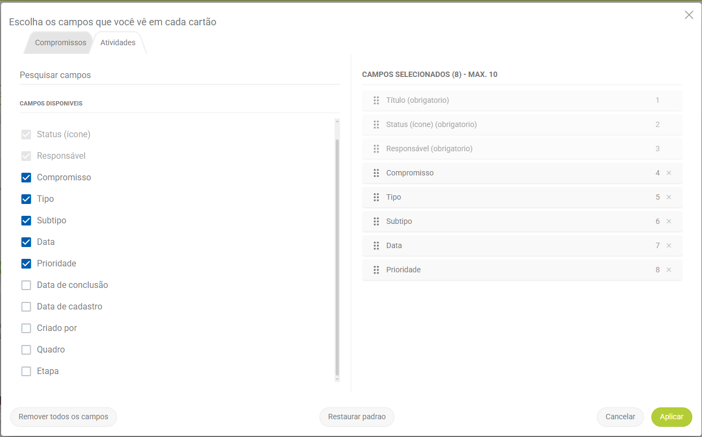The image size is (702, 437).
Task: Remove Compromisso from selected fields via its X
Action: [x=669, y=173]
